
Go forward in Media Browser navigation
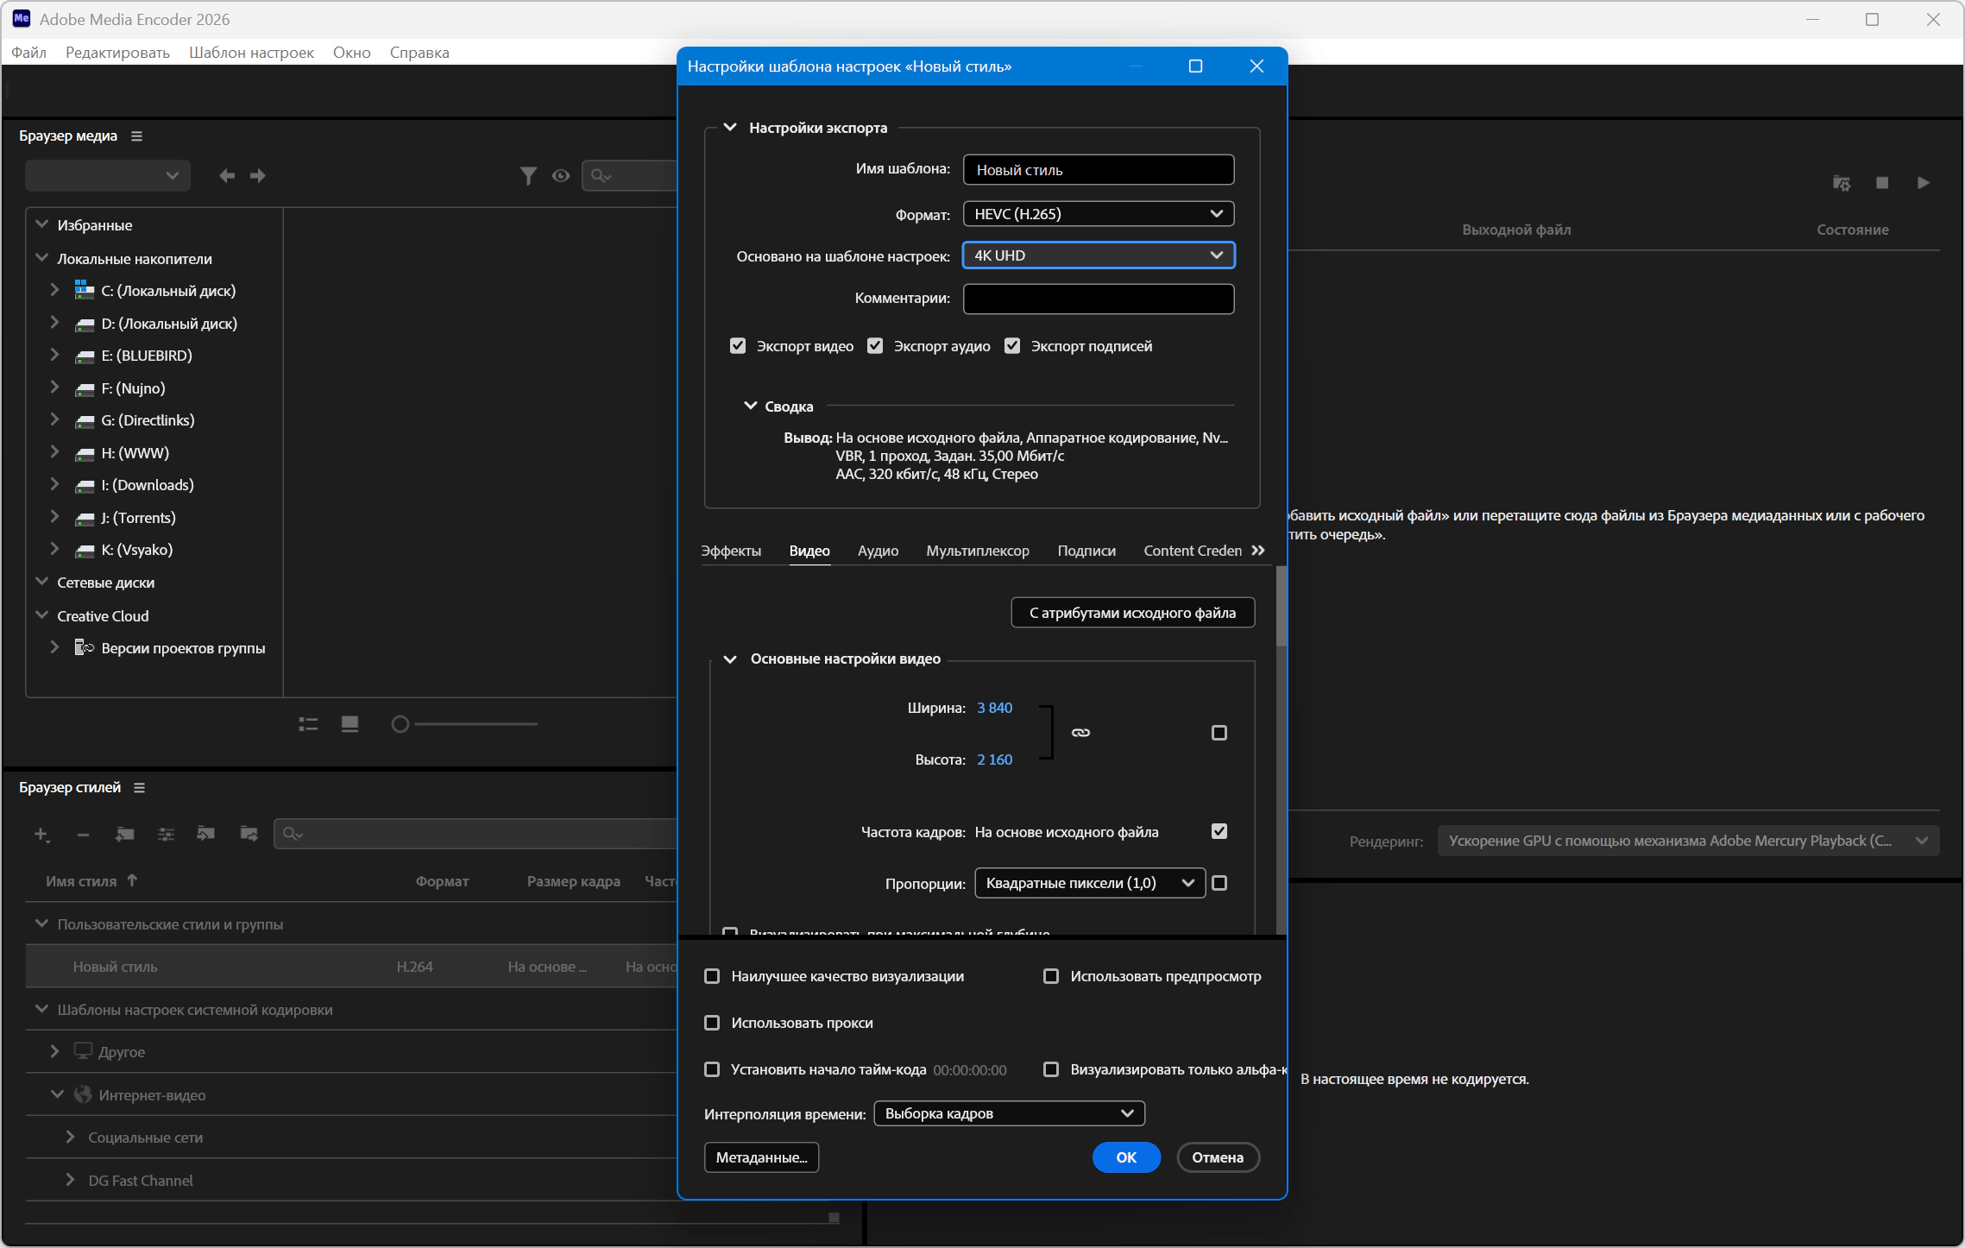point(258,176)
